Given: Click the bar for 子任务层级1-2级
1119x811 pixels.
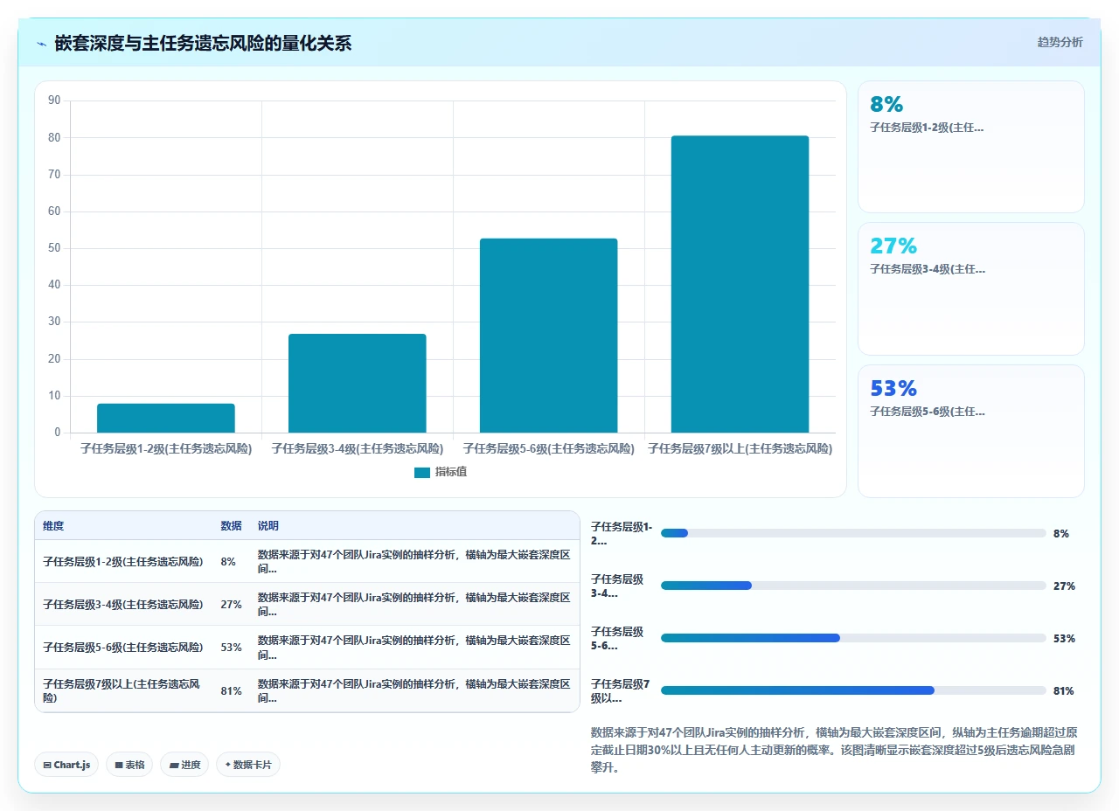Looking at the screenshot, I should click(x=166, y=418).
